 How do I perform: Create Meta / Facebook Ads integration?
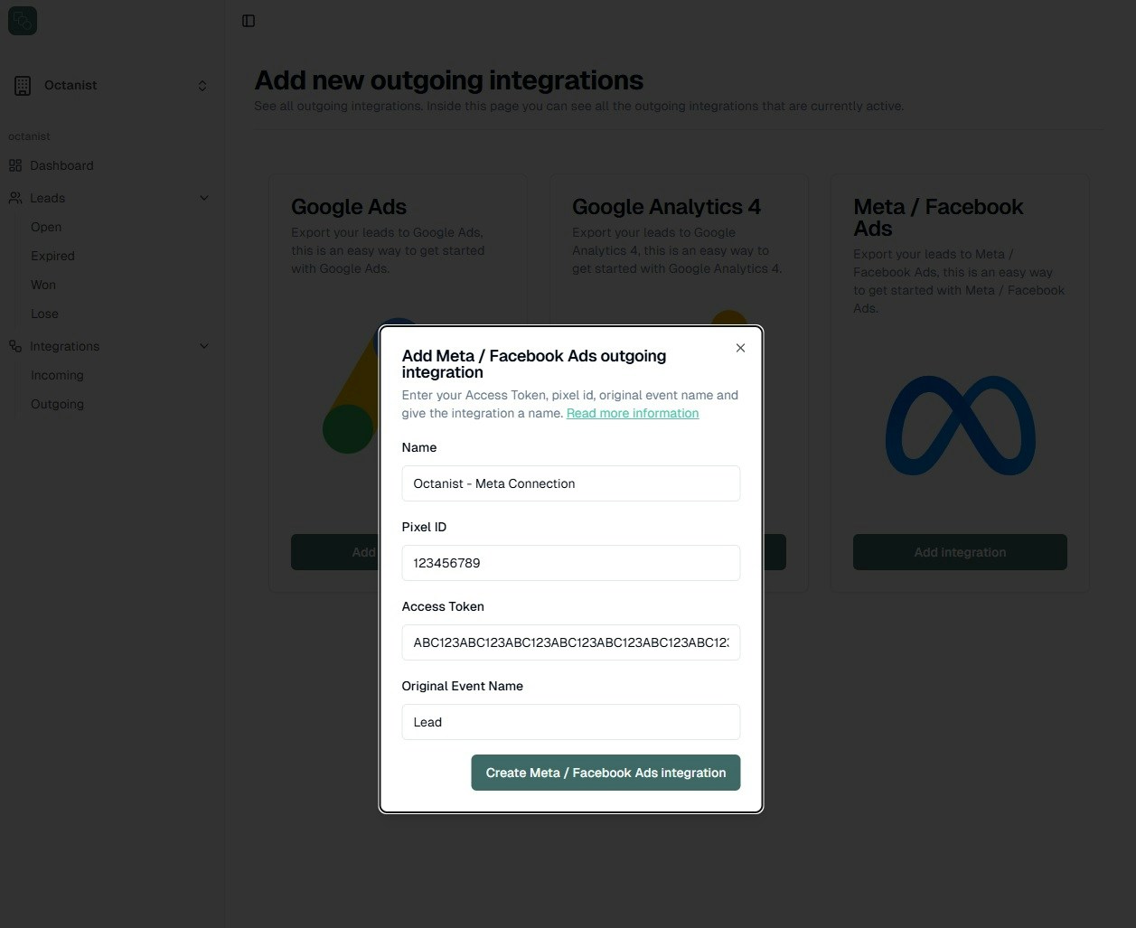coord(606,773)
